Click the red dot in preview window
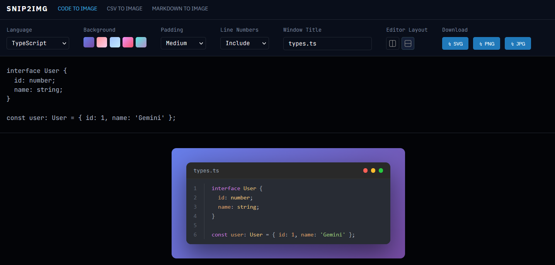Viewport: 555px width, 265px height. coord(365,170)
